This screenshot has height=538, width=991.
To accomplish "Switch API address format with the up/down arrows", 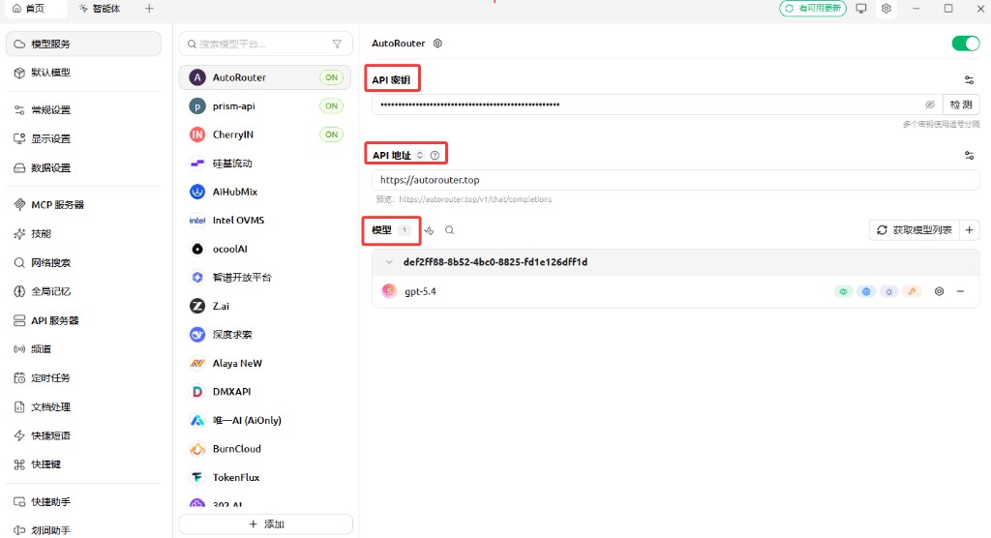I will click(x=420, y=155).
